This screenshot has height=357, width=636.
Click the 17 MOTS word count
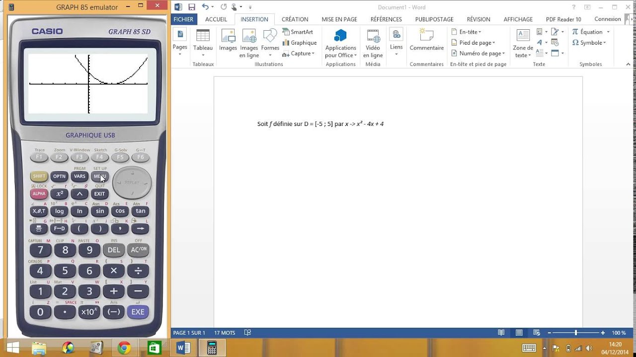pos(225,333)
